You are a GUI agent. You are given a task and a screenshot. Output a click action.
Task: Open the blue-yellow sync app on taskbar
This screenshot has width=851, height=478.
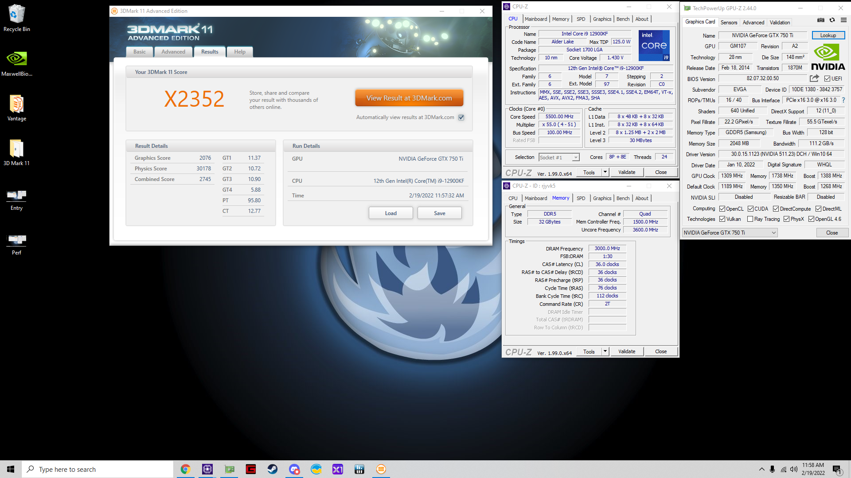[316, 469]
